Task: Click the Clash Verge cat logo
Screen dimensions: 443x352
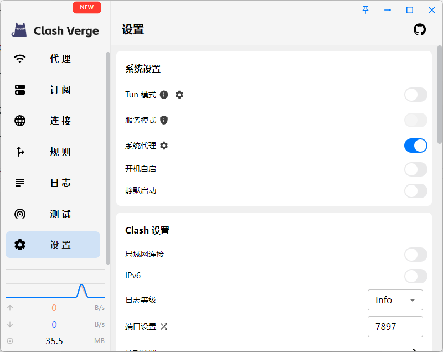Action: (20, 30)
